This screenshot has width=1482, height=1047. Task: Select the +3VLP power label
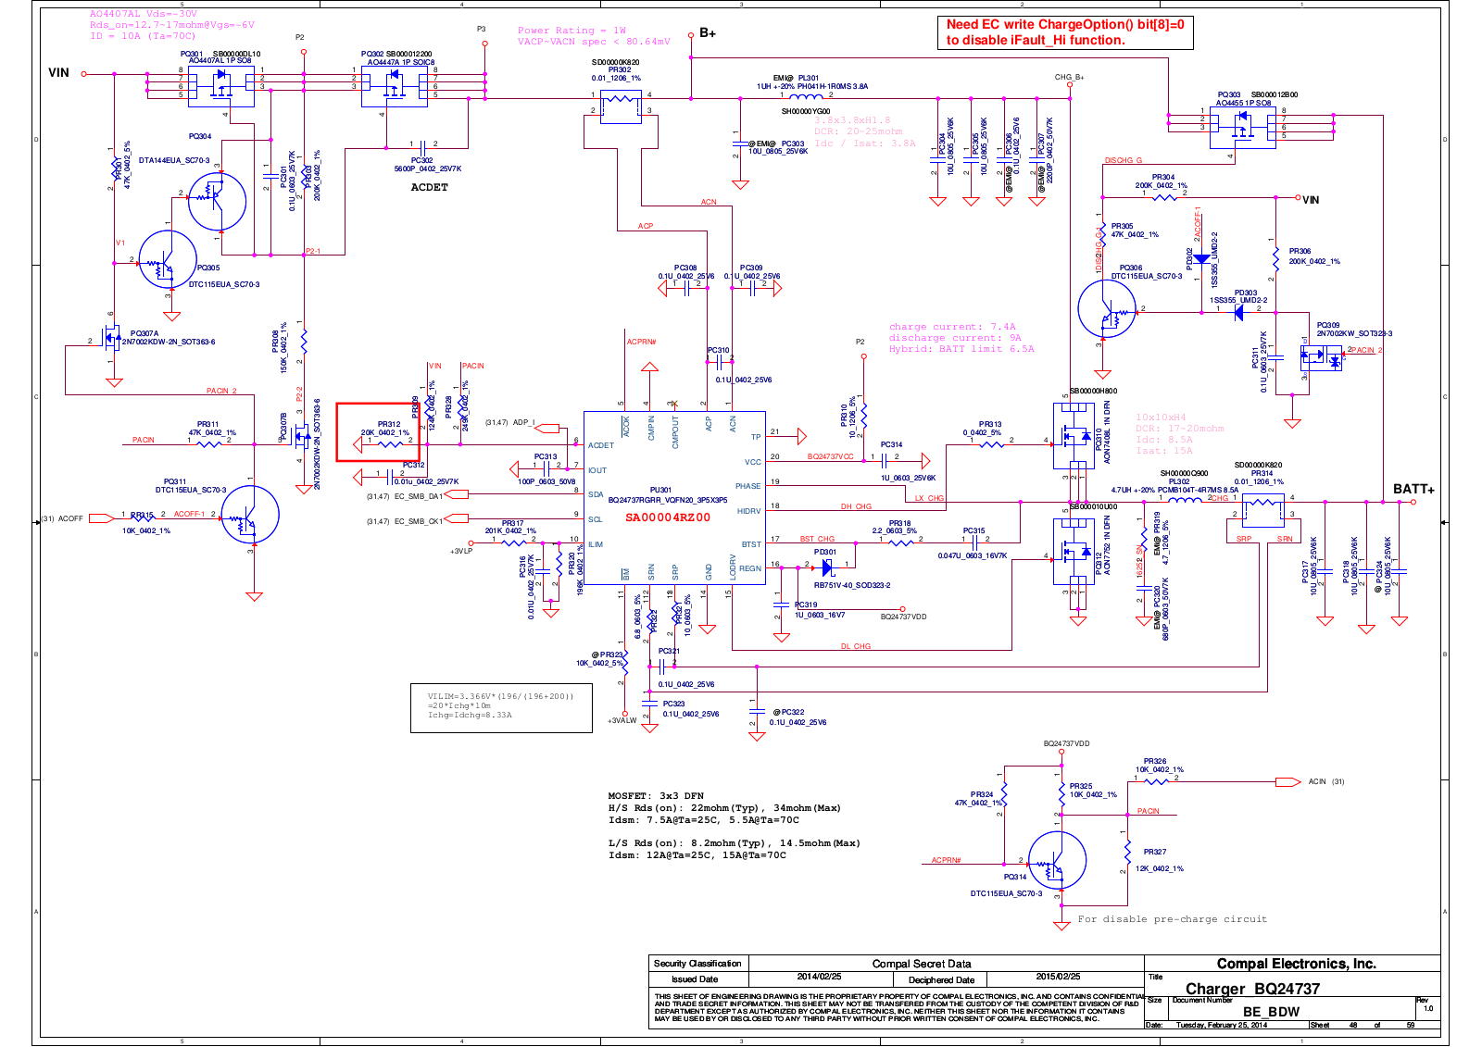461,552
